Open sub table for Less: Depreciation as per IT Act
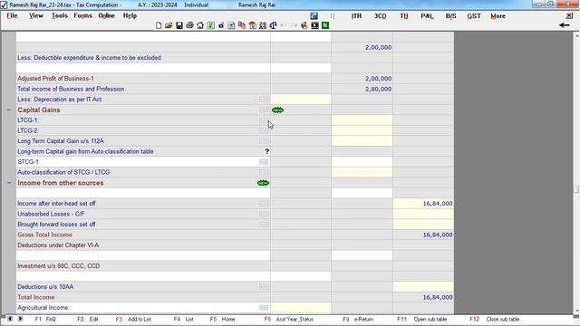The image size is (580, 326). pyautogui.click(x=264, y=100)
